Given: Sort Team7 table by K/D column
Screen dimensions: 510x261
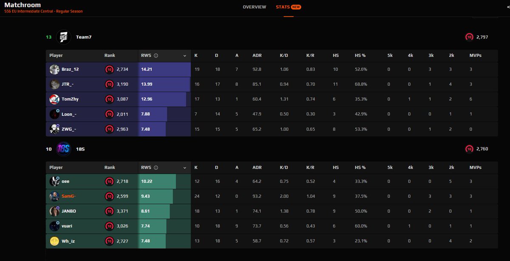Looking at the screenshot, I should (284, 56).
